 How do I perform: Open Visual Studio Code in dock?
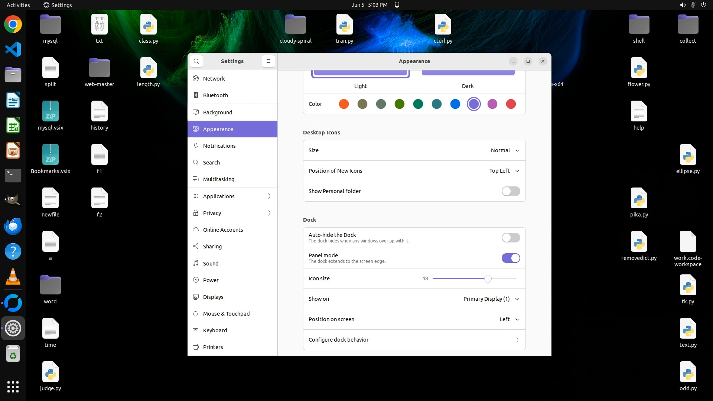click(13, 50)
